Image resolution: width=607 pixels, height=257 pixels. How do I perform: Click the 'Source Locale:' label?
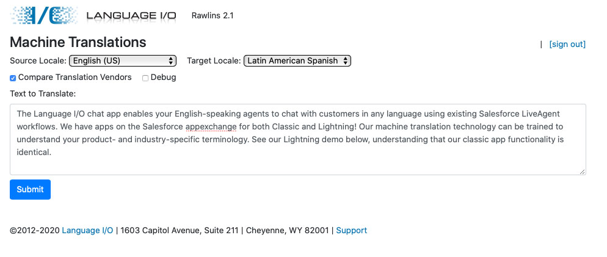pos(38,61)
